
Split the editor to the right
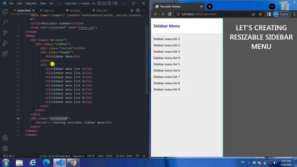138,10
